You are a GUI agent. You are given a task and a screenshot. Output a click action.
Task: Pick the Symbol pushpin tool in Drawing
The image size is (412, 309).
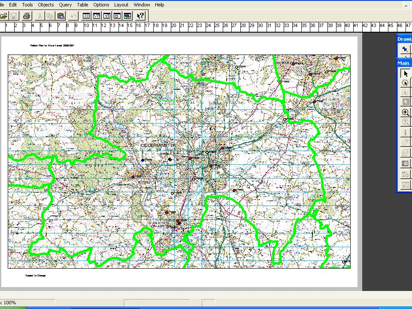405,49
